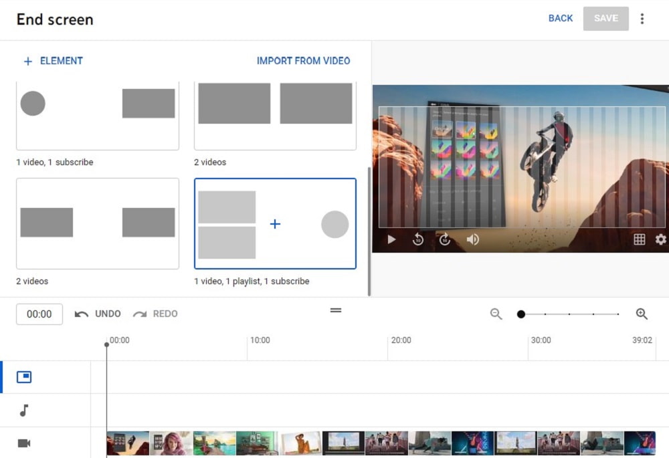
Task: Select the 1 video, 1 subscribe template
Action: tap(98, 115)
